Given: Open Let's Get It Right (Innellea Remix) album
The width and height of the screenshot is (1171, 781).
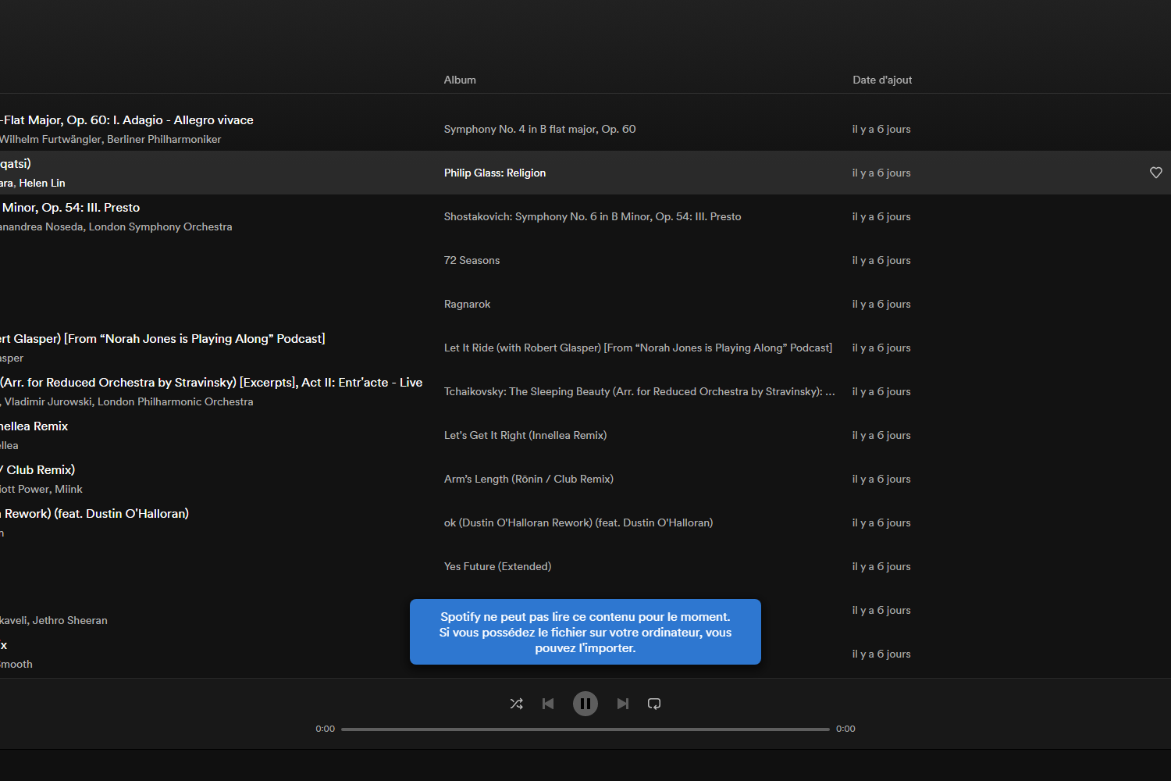Looking at the screenshot, I should pos(525,435).
